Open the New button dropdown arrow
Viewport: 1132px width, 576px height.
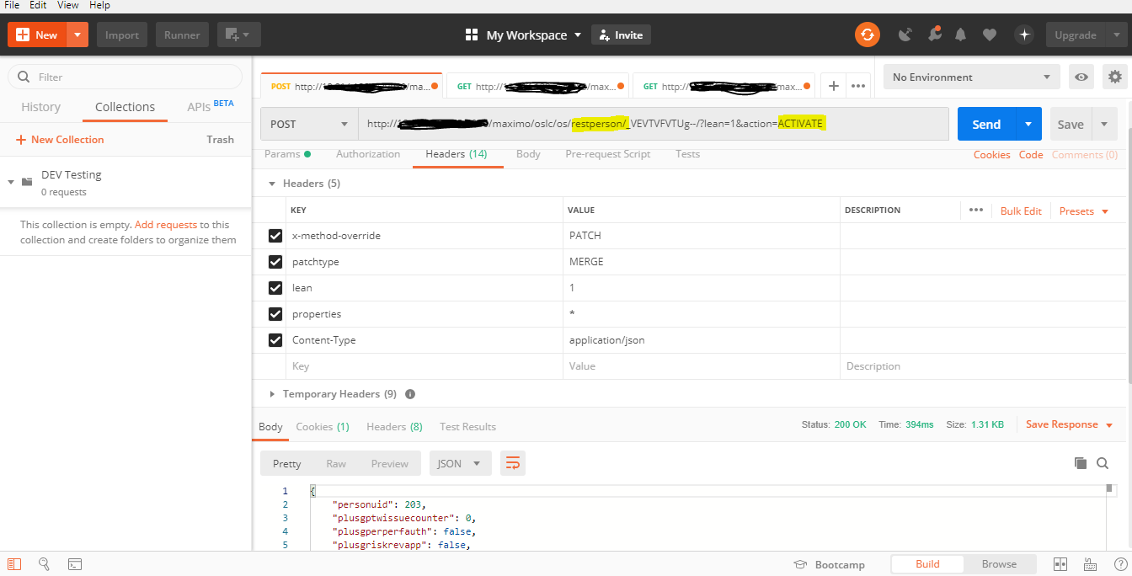77,35
